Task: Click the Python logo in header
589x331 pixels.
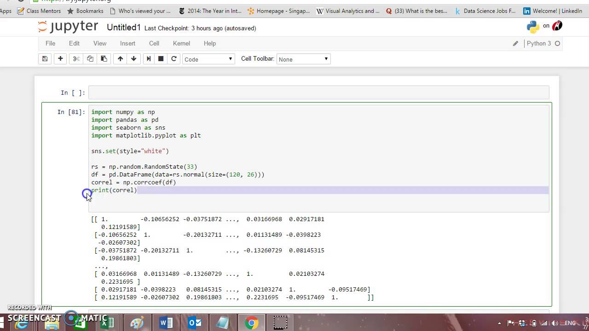Action: click(533, 27)
